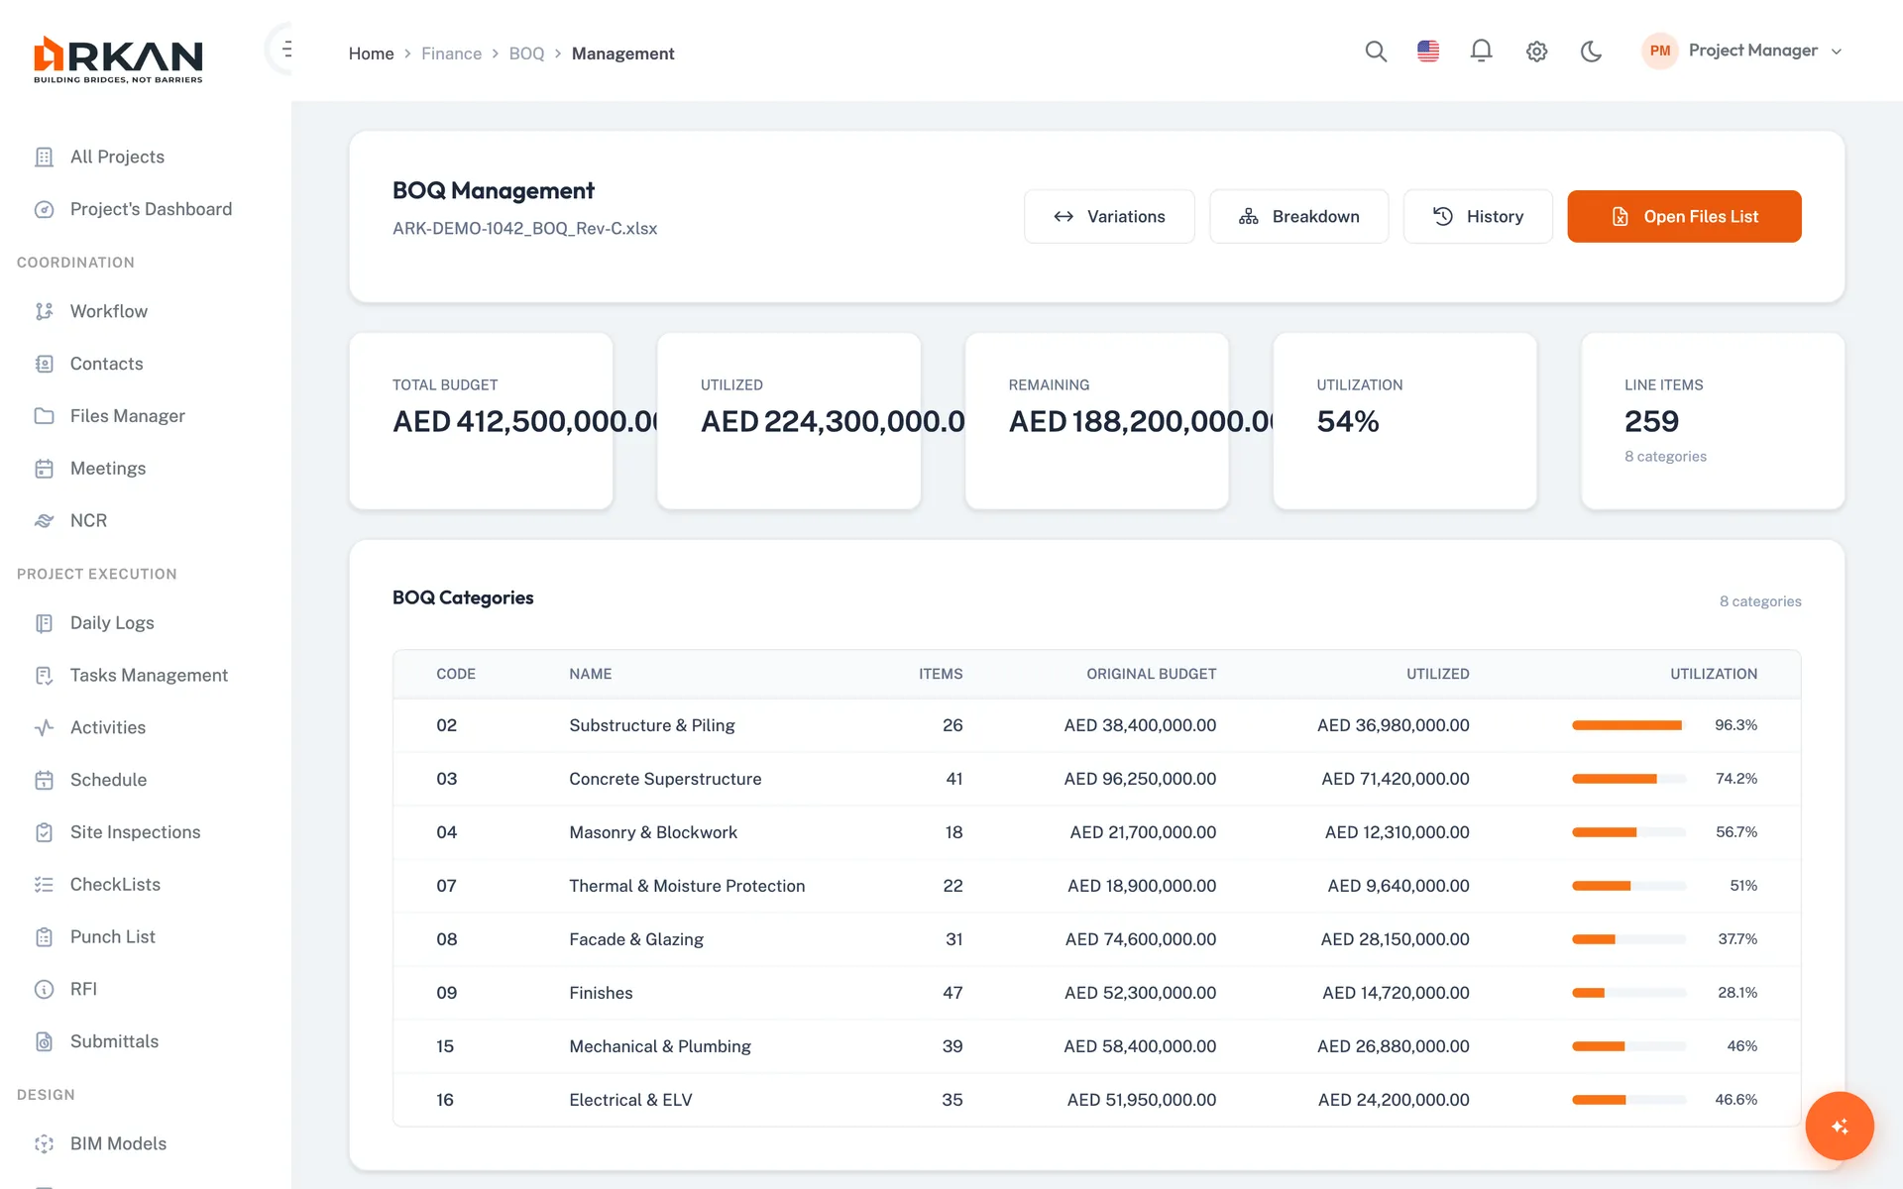Open the Variations view
Viewport: 1903px width, 1189px height.
pos(1109,216)
